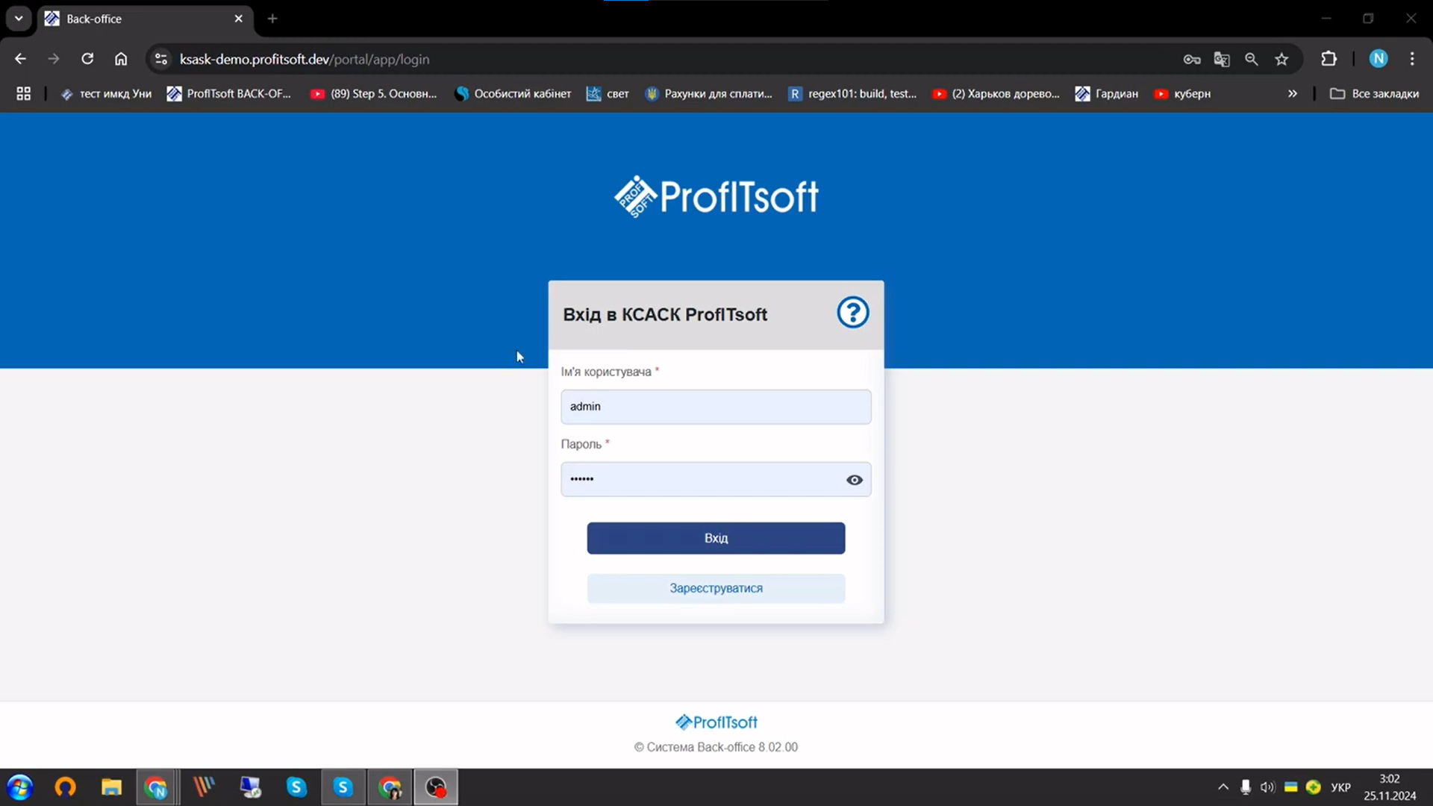
Task: Open the highlighted Skype taskbar icon
Action: pyautogui.click(x=343, y=787)
